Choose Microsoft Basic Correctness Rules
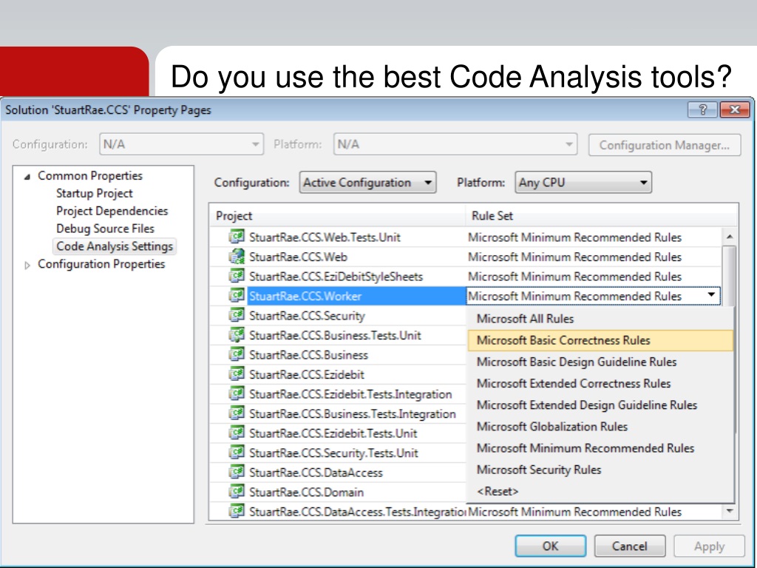 coord(600,340)
